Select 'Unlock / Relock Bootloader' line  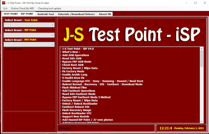tap(80, 104)
